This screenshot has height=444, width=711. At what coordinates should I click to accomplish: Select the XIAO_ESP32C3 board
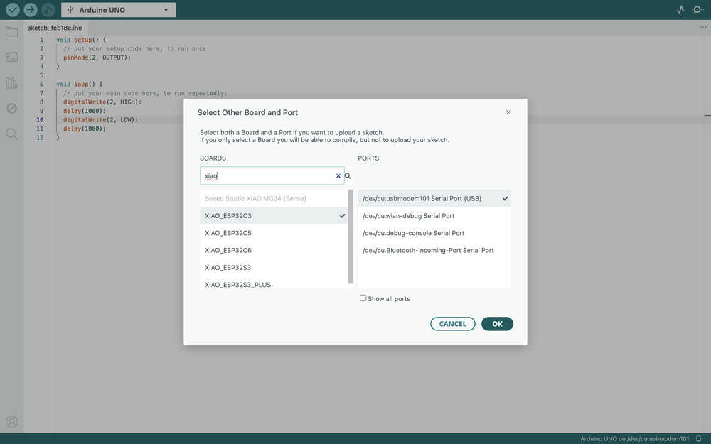tap(274, 216)
